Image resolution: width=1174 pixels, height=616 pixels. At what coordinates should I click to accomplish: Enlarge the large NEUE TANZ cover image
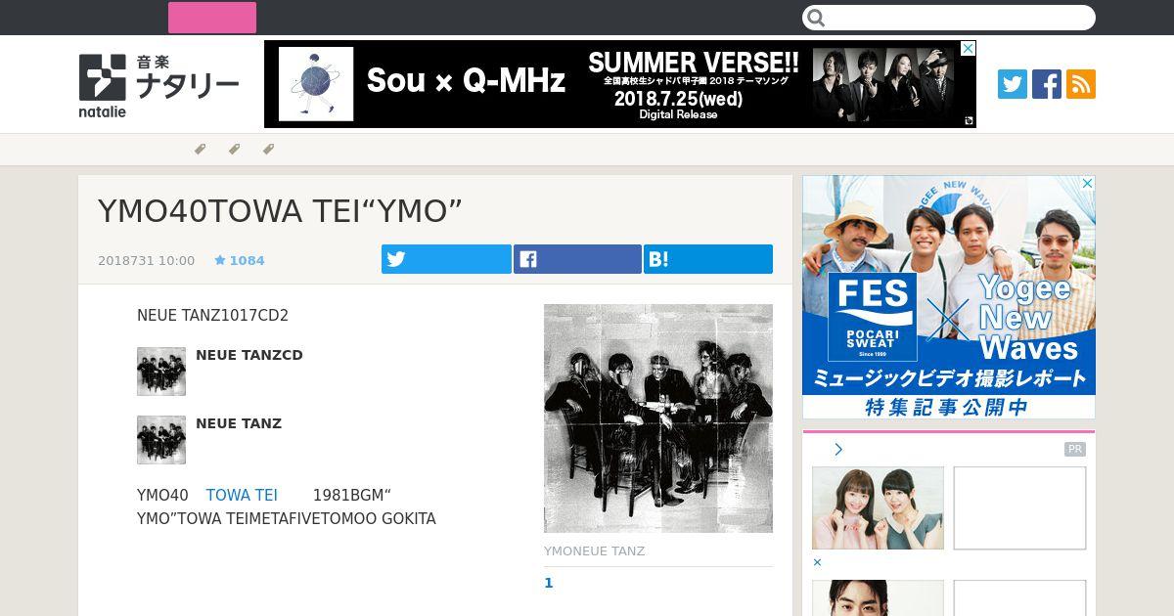click(658, 418)
